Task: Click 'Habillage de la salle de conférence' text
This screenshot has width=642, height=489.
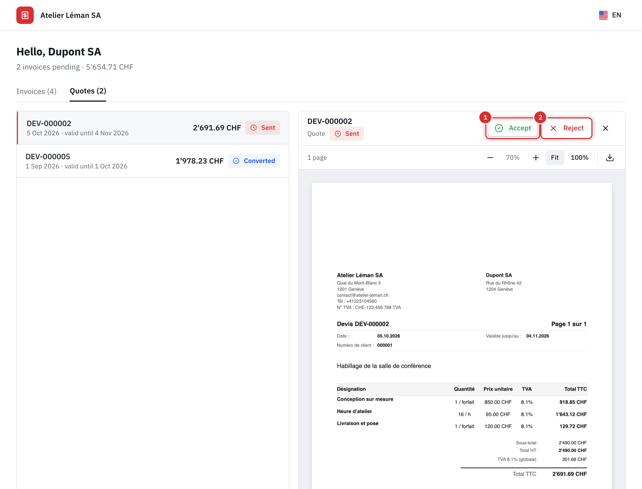Action: tap(384, 366)
